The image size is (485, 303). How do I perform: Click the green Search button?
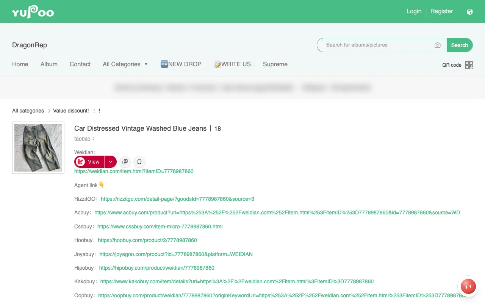coord(460,45)
